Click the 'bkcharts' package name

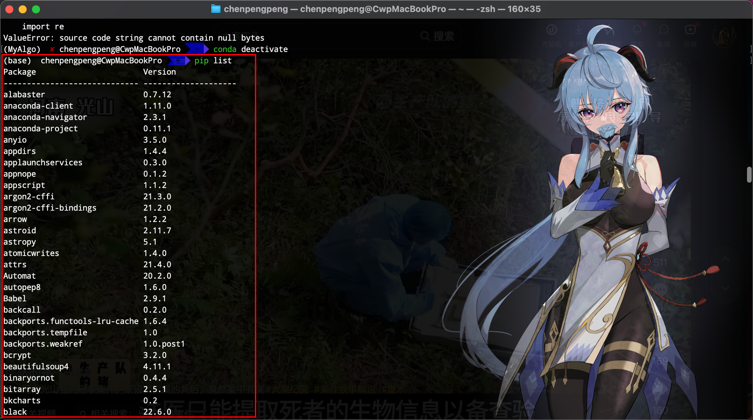click(22, 401)
